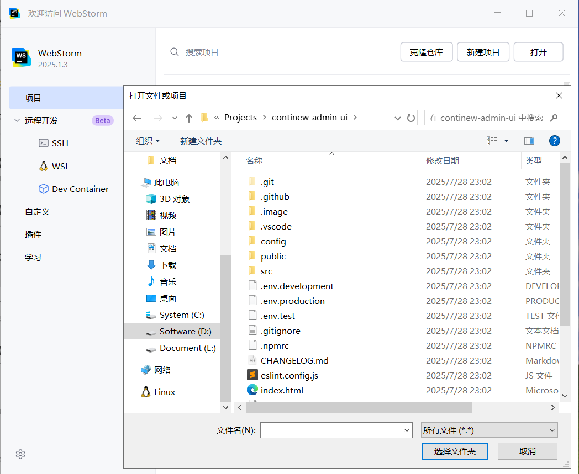Viewport: 579px width, 474px height.
Task: Click the file list horizontal scrollbar
Action: click(x=359, y=407)
